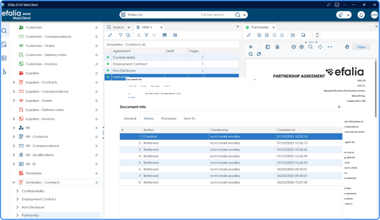
Task: Click the page stepper arrows in the Partnership toolbar
Action: [317, 35]
